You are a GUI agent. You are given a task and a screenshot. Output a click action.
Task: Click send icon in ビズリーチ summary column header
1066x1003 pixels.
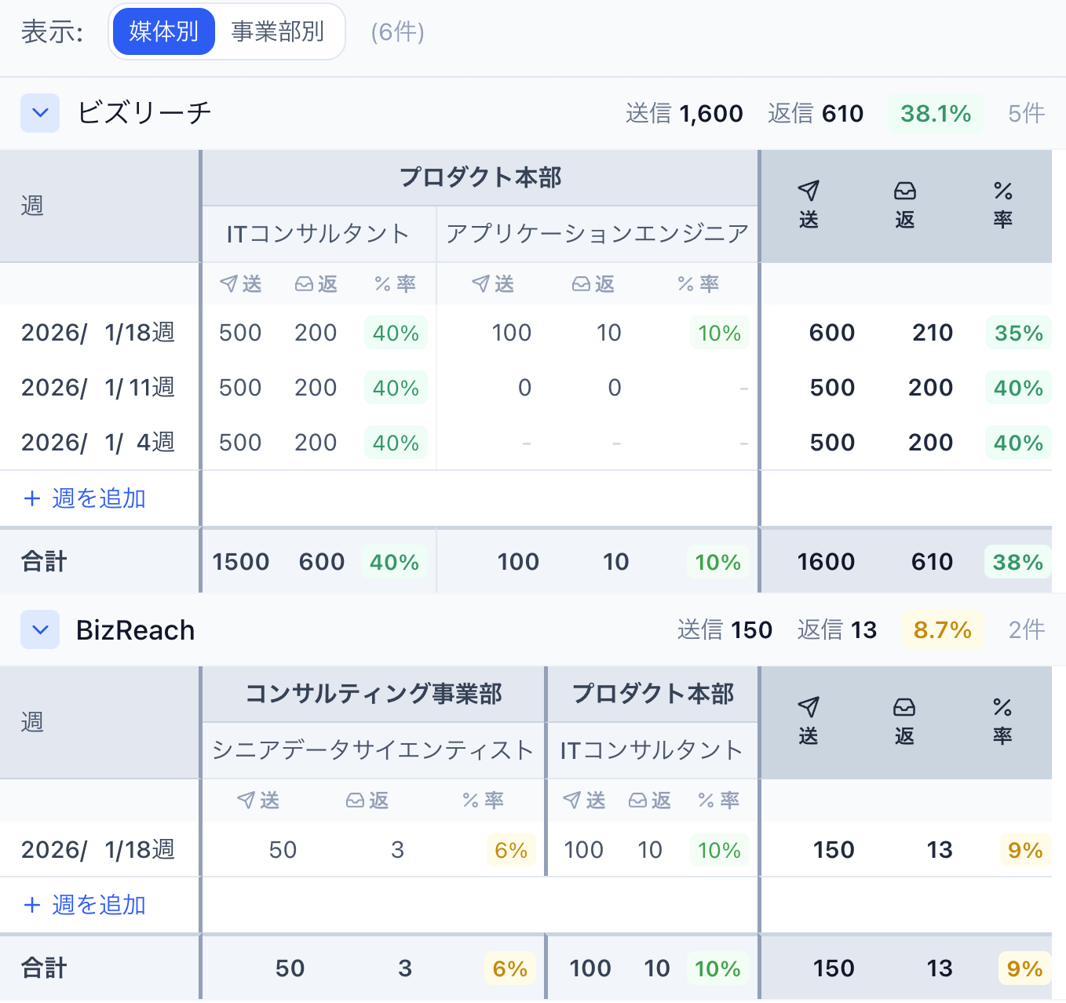[x=808, y=191]
